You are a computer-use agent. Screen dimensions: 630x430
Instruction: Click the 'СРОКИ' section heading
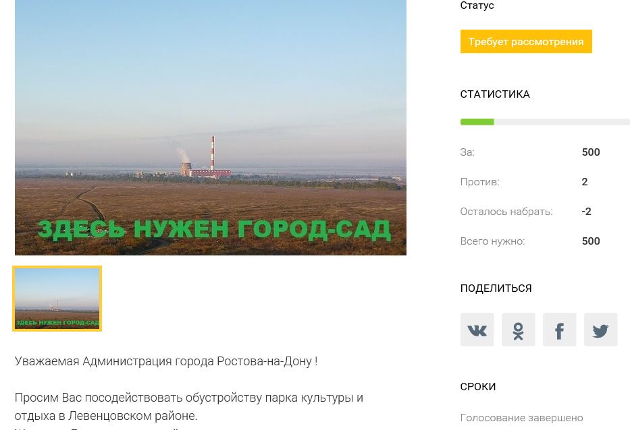click(x=477, y=387)
